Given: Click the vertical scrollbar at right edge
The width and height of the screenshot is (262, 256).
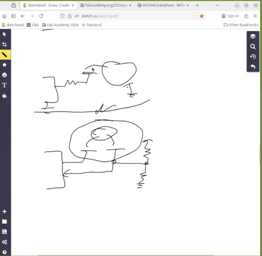Looking at the screenshot, I should [260, 155].
